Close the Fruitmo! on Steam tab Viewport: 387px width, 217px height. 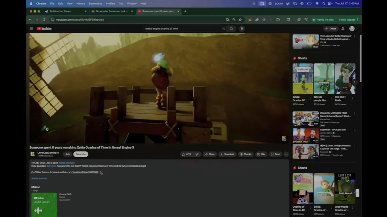coord(86,11)
